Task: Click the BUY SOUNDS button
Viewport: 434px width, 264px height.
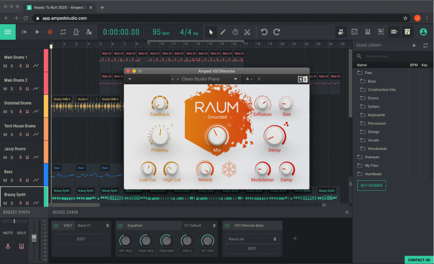Action: pos(371,185)
